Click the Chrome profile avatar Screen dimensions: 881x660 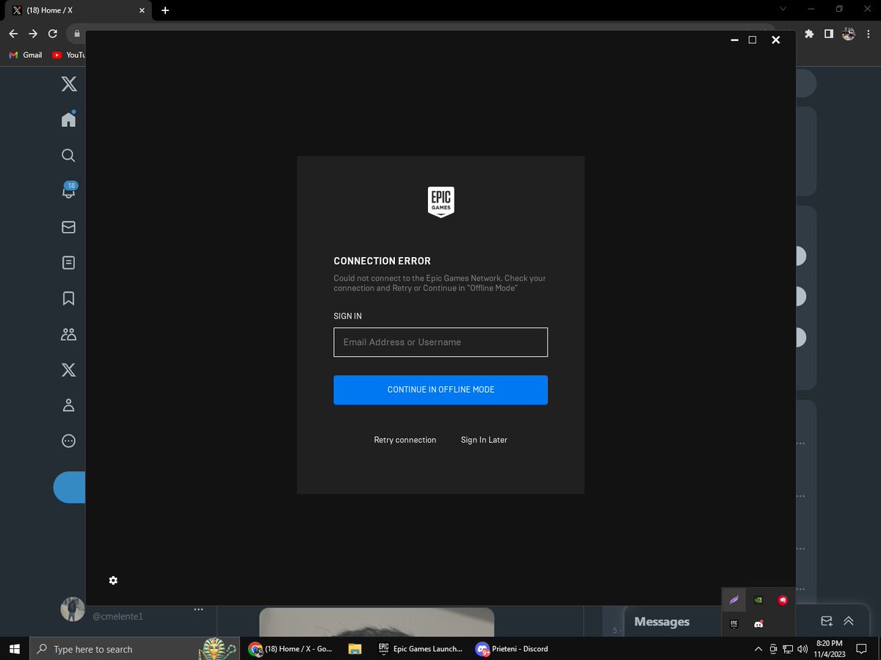pos(849,34)
